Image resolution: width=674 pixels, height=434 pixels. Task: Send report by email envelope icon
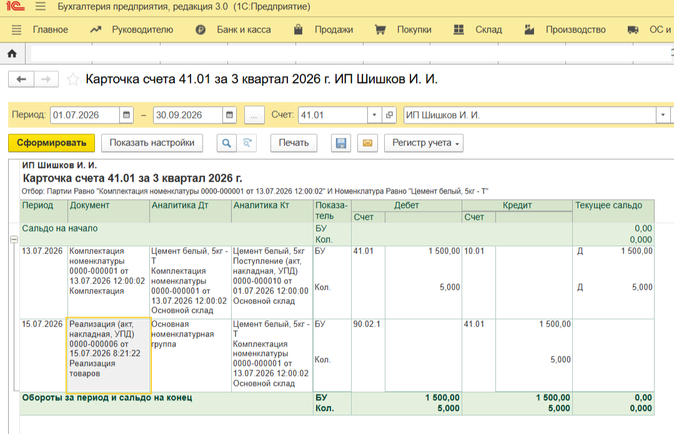[x=367, y=143]
